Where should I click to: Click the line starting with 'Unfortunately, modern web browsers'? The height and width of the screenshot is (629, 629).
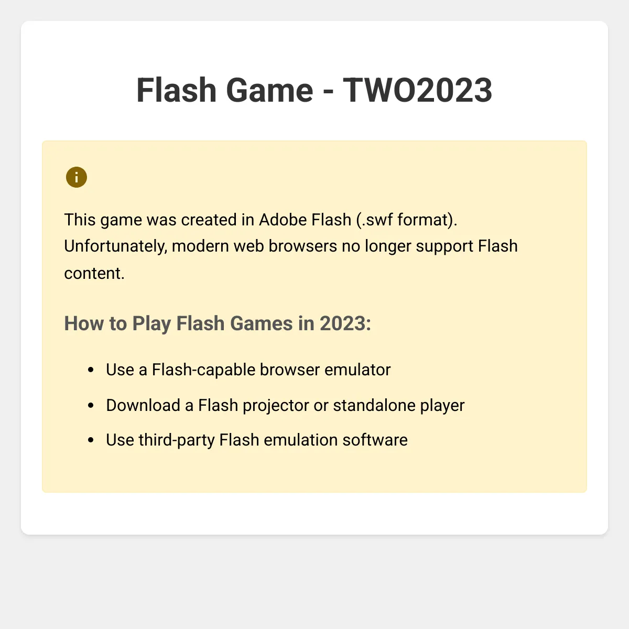click(x=291, y=246)
